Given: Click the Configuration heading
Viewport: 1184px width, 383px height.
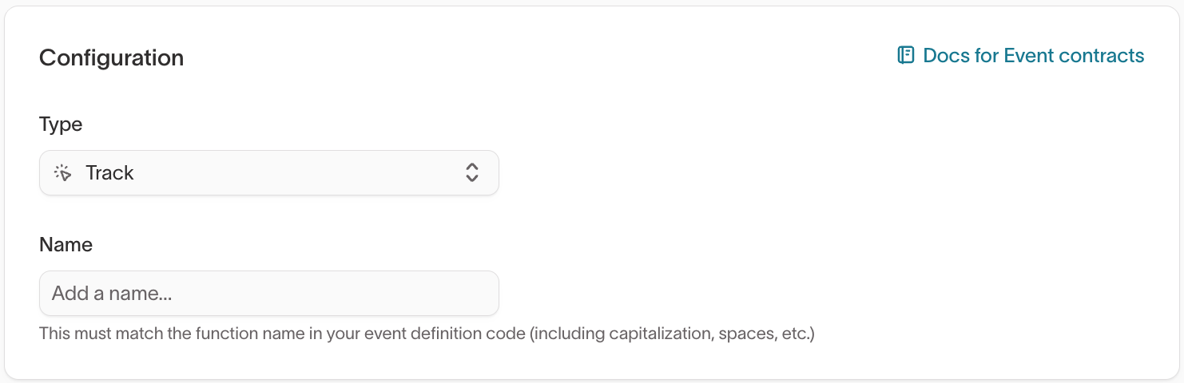Looking at the screenshot, I should [111, 57].
